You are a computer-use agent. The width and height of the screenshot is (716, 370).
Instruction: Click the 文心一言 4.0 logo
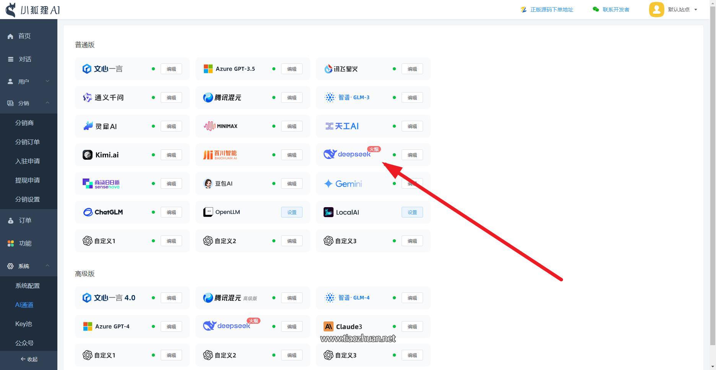[x=109, y=298]
